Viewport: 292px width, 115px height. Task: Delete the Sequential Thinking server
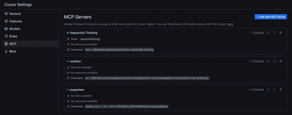[x=281, y=33]
